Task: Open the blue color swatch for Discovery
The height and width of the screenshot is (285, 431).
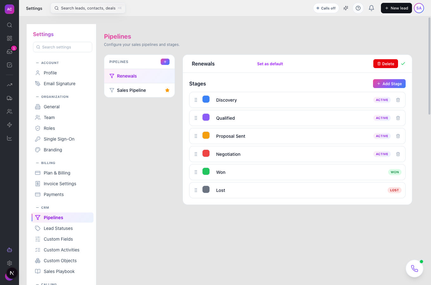Action: click(206, 99)
